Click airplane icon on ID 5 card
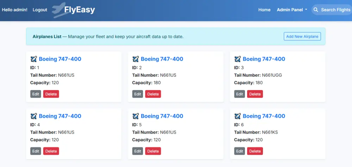 pyautogui.click(x=136, y=116)
